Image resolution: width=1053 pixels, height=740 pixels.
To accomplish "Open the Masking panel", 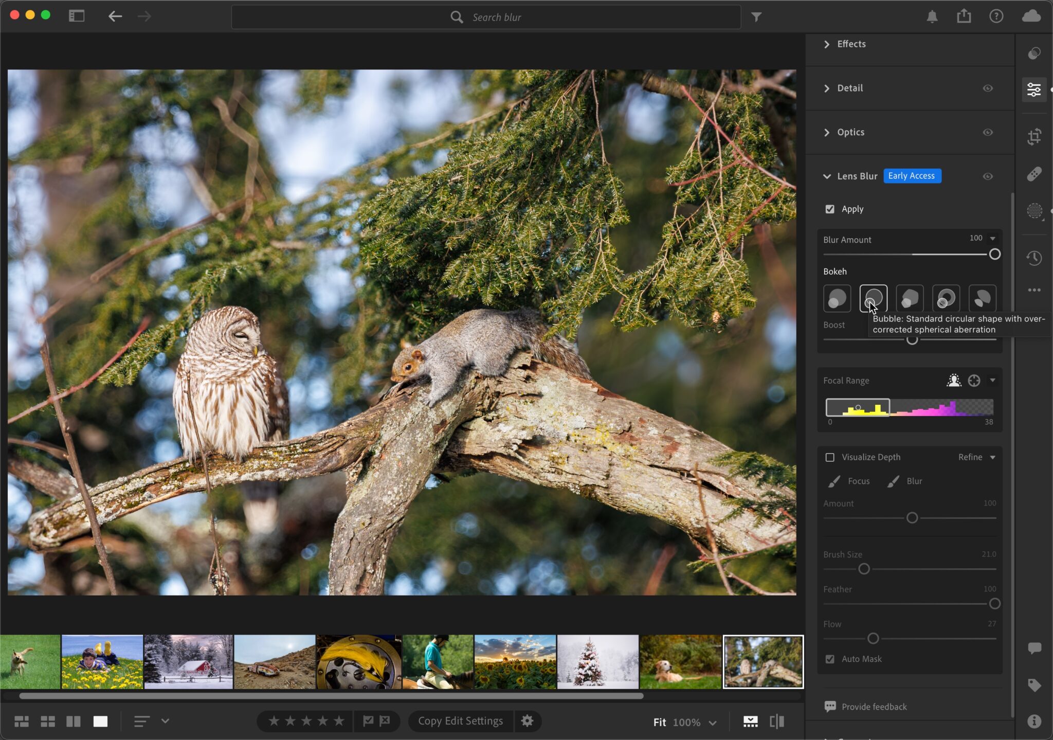I will coord(1035,211).
